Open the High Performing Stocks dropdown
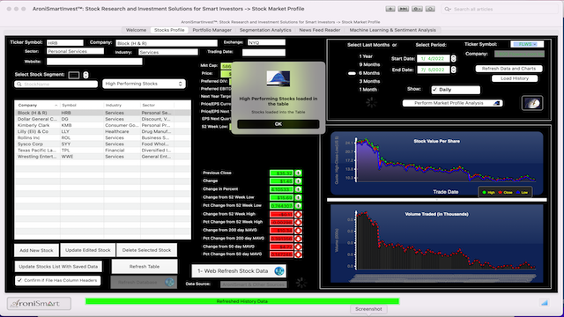The width and height of the screenshot is (564, 317). (x=144, y=84)
